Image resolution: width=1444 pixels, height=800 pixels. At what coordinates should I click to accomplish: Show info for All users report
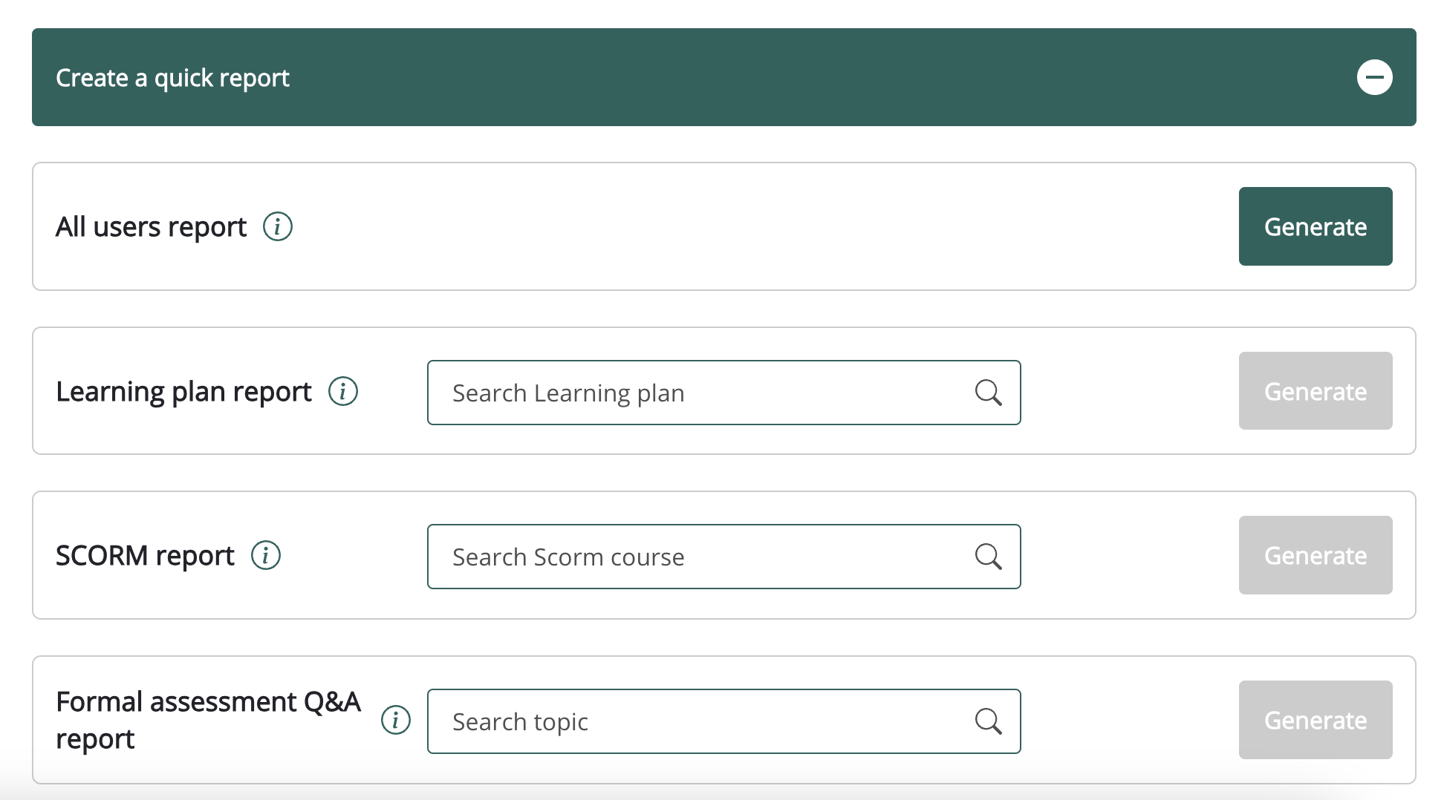(278, 226)
